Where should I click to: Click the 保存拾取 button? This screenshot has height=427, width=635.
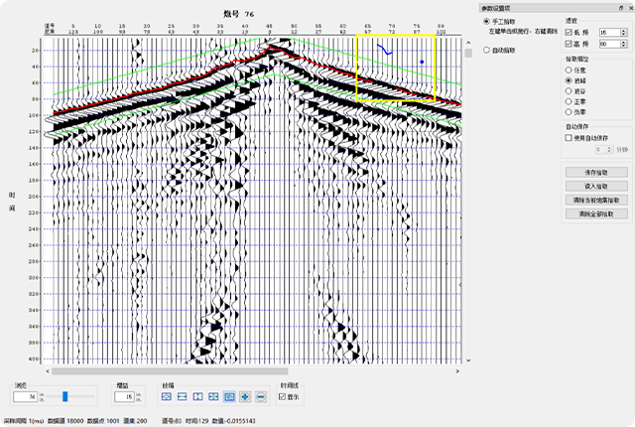[596, 173]
